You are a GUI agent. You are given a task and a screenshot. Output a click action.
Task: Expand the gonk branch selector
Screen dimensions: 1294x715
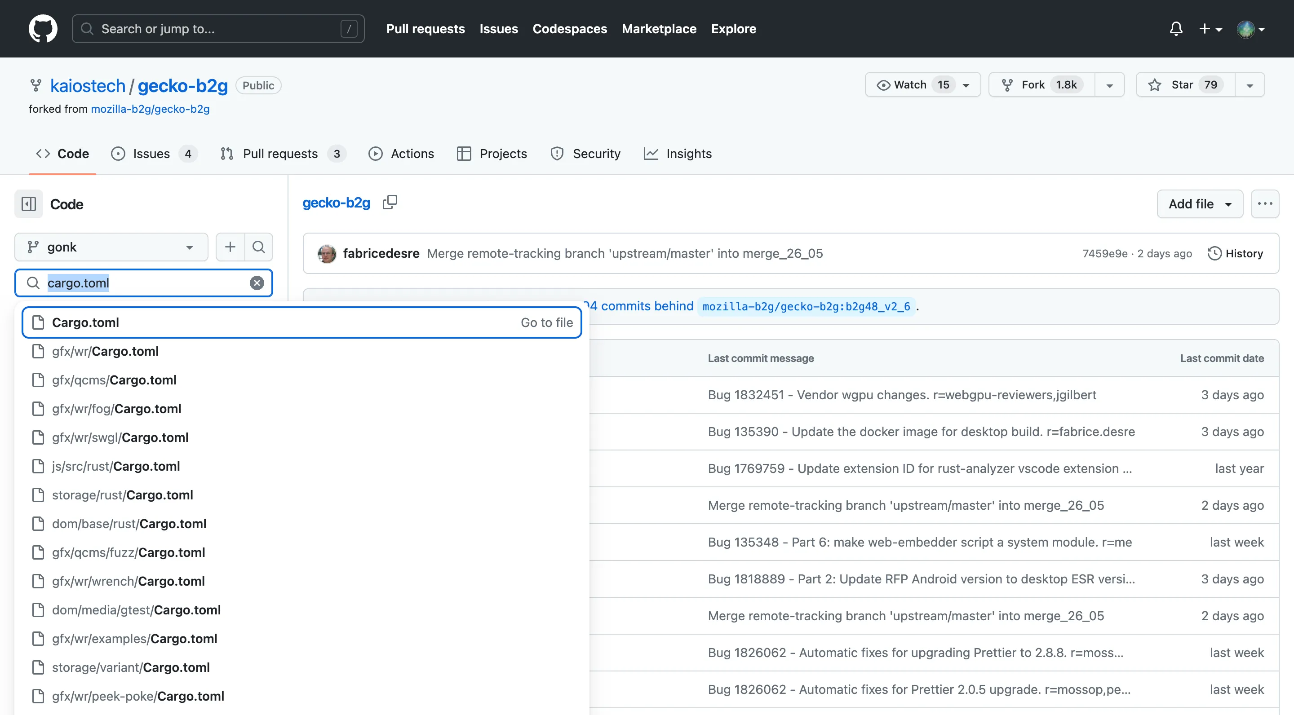point(111,247)
